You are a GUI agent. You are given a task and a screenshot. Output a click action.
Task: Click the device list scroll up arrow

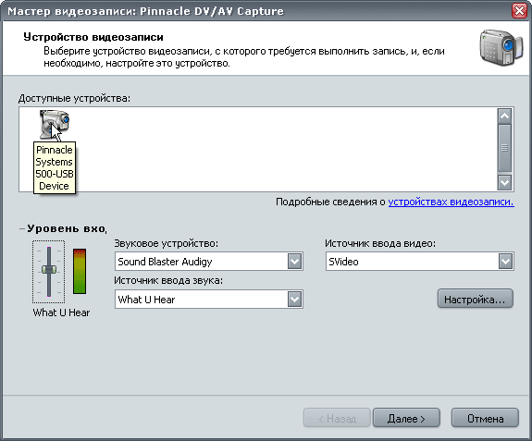coord(504,116)
